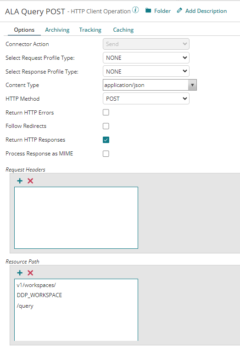240x350 pixels.
Task: Toggle the Follow Redirects checkbox
Action: pos(106,126)
